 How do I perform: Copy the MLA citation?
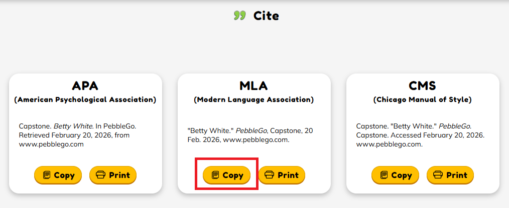[x=226, y=175]
